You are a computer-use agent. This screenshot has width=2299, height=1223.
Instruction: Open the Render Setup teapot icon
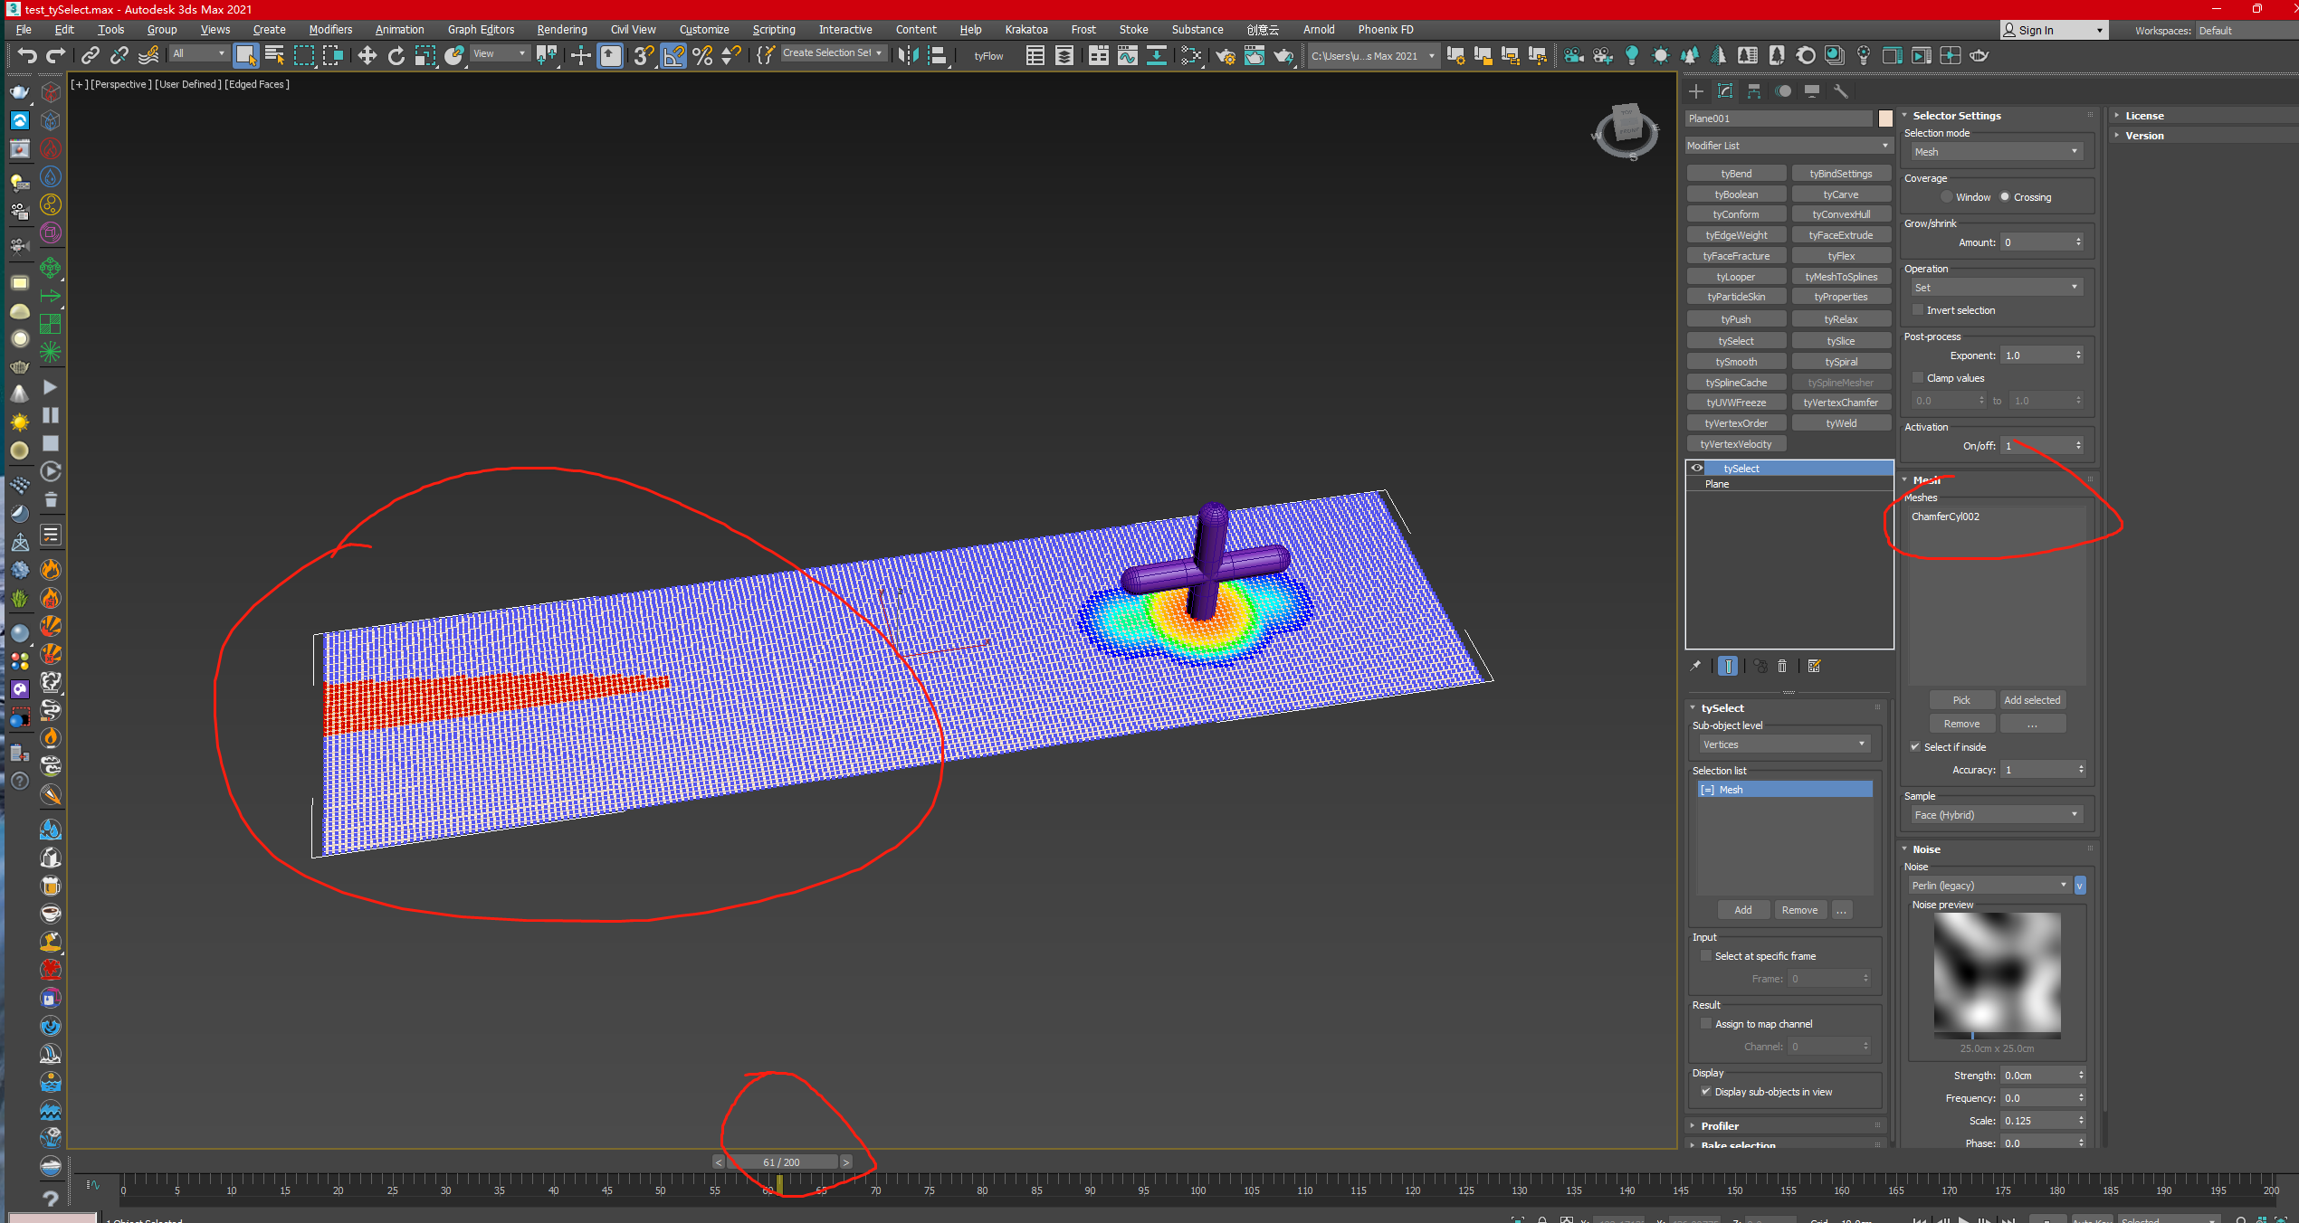coord(1225,56)
